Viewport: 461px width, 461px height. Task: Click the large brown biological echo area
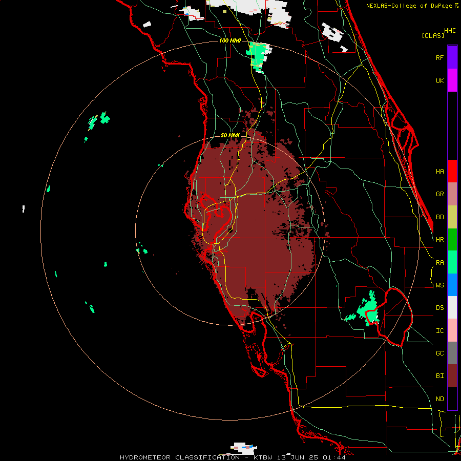(x=253, y=229)
